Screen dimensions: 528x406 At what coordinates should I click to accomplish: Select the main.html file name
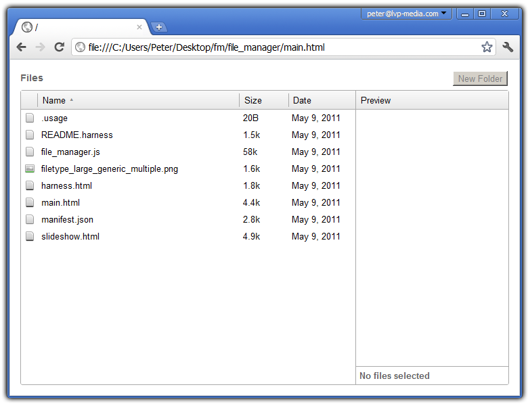61,203
